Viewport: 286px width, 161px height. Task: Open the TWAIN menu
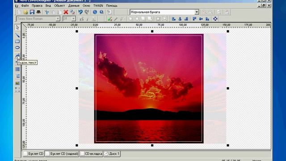click(x=98, y=6)
